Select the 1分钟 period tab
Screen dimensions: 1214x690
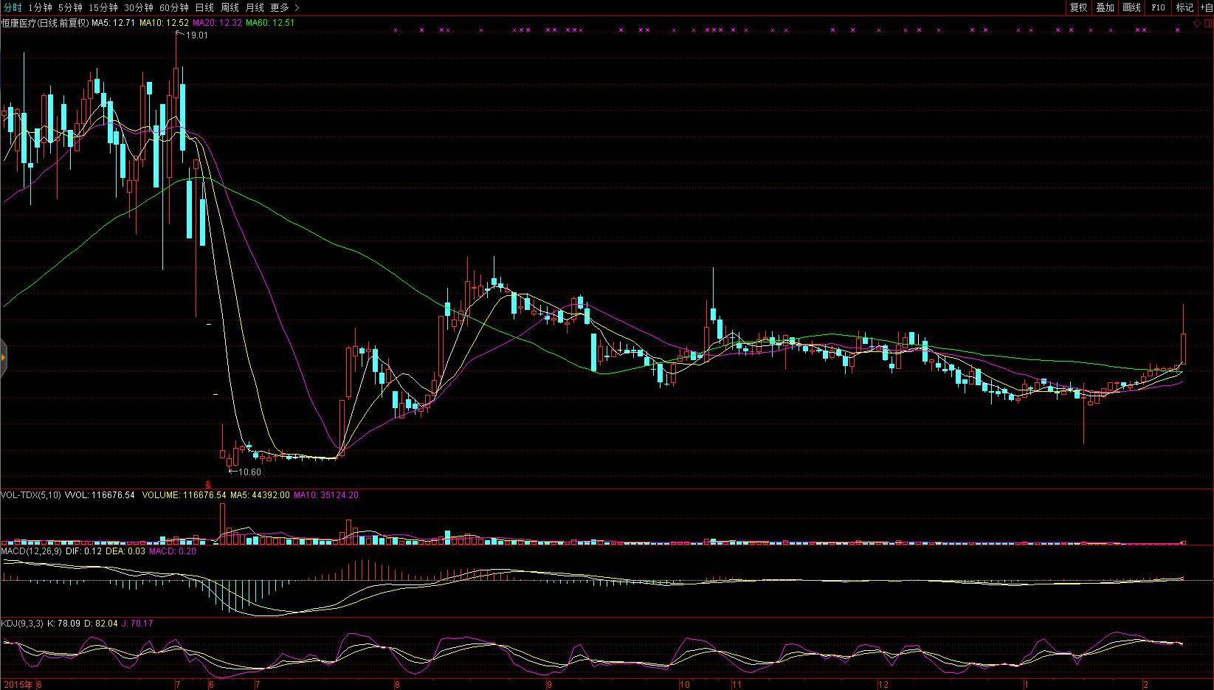click(x=40, y=7)
